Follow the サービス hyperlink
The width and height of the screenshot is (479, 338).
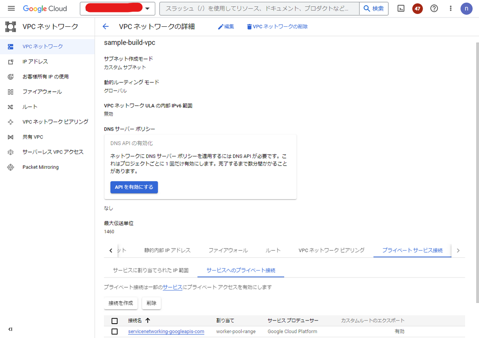172,287
